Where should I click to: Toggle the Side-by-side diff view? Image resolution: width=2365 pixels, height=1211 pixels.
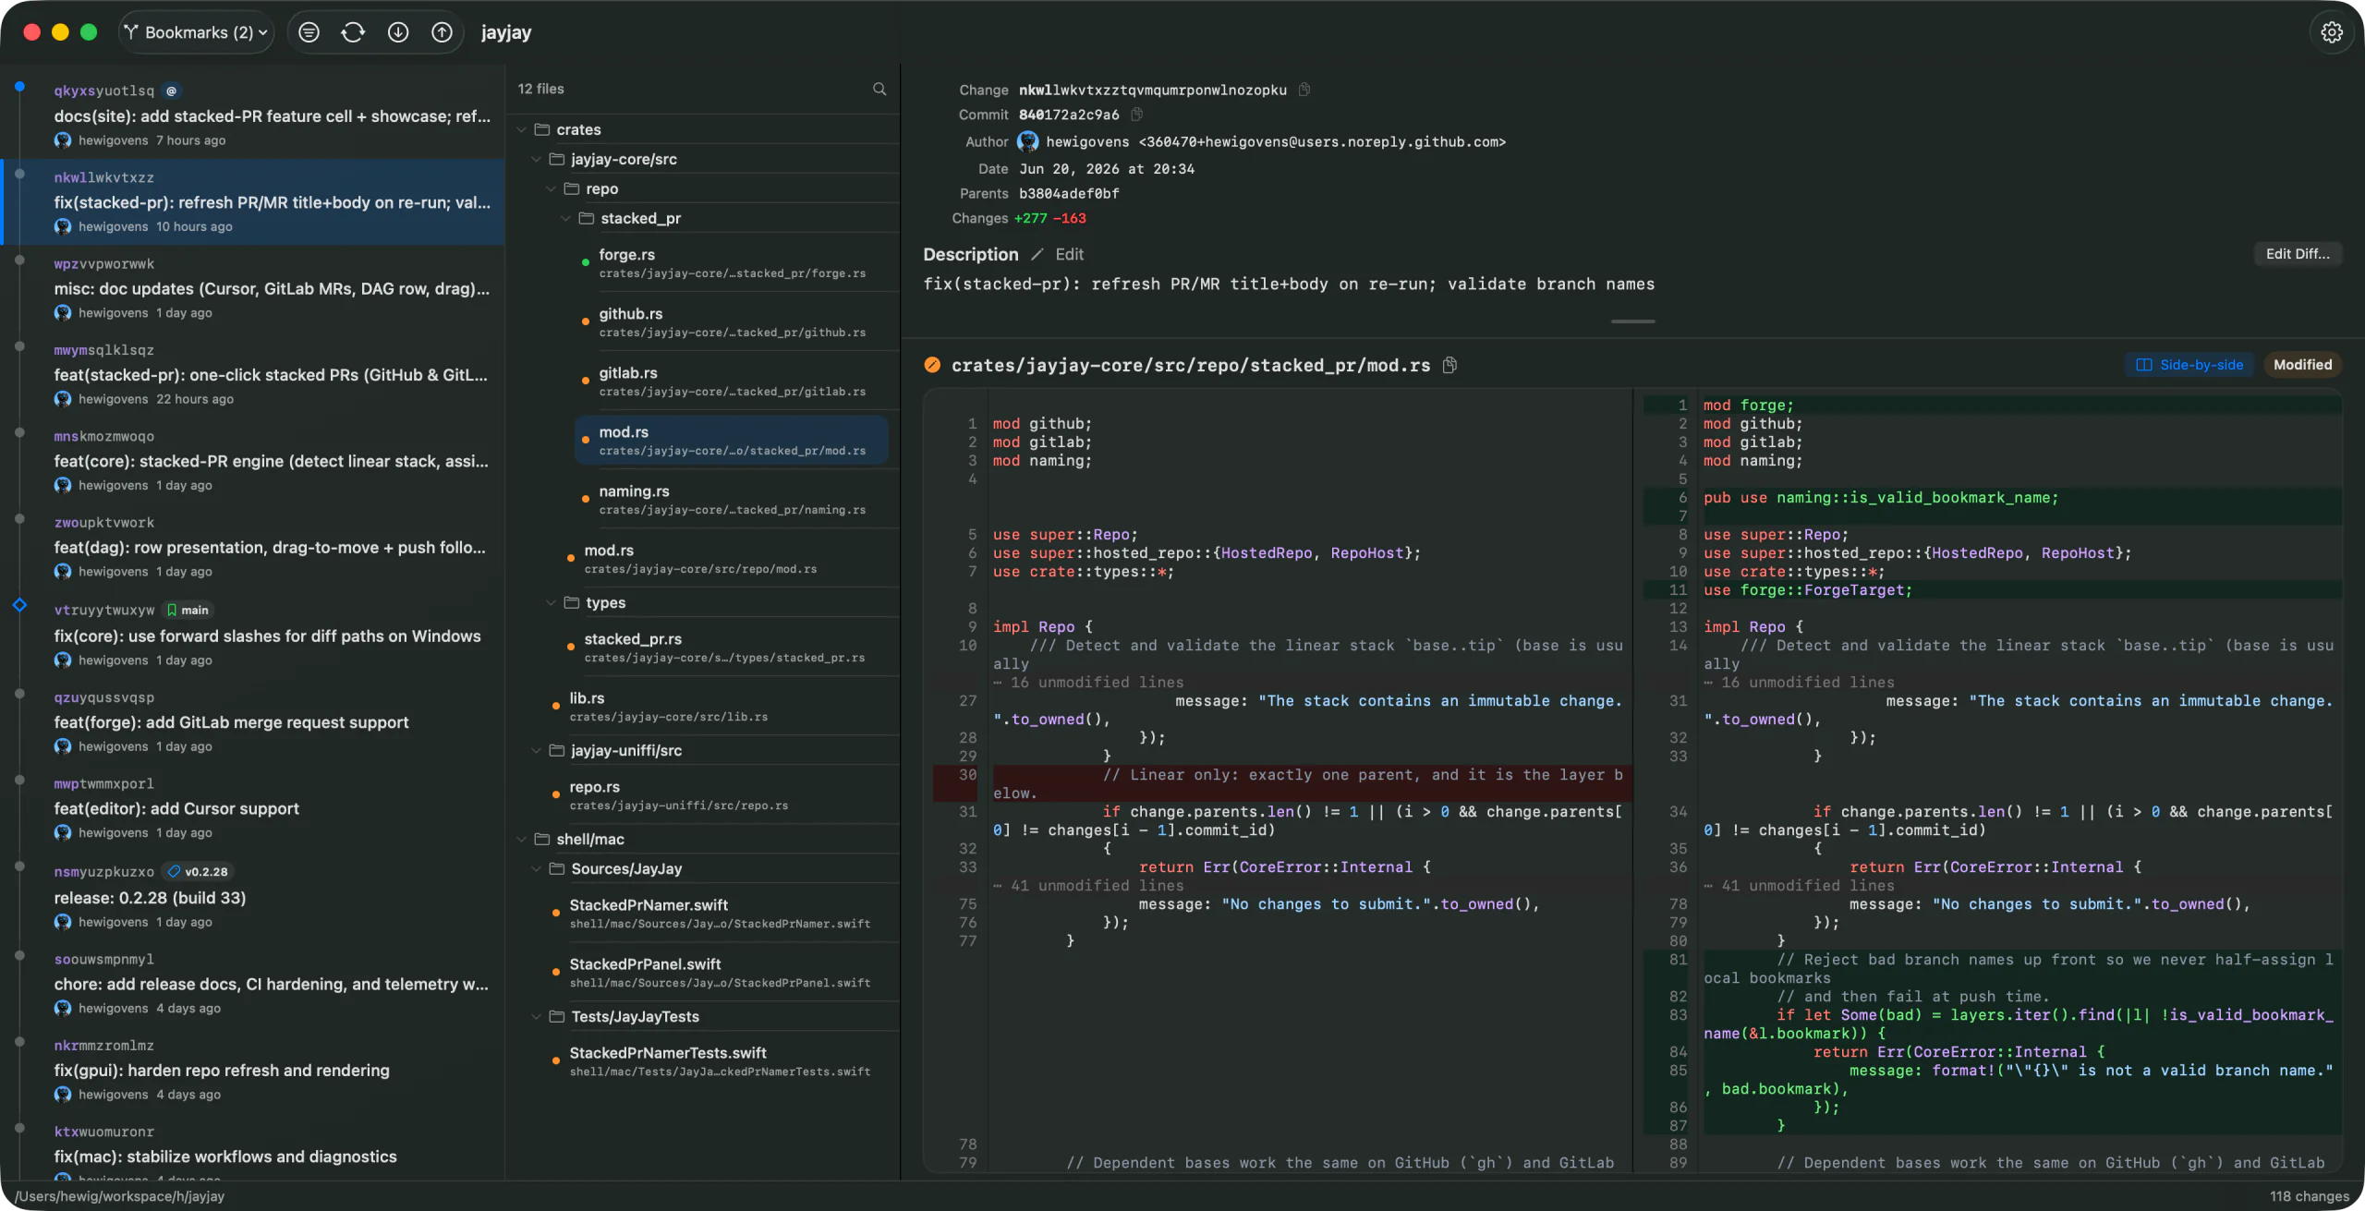(x=2189, y=365)
